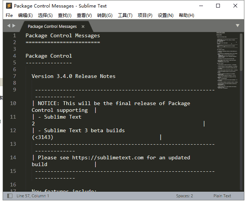Click the minimap code overview

click(227, 61)
